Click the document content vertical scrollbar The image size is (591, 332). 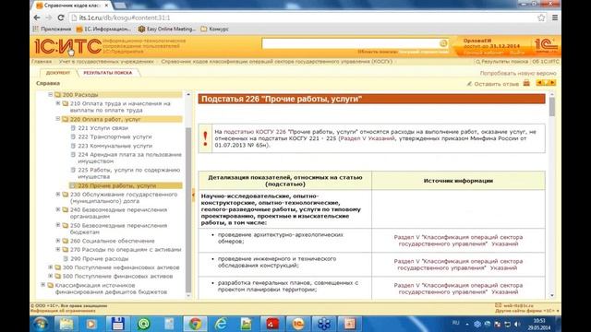[552, 107]
